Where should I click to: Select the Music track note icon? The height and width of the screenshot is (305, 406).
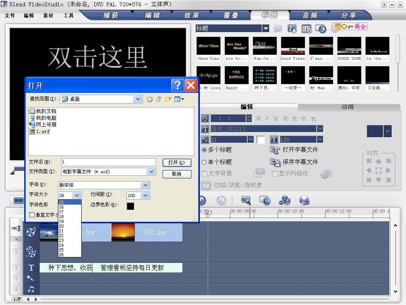pyautogui.click(x=31, y=289)
